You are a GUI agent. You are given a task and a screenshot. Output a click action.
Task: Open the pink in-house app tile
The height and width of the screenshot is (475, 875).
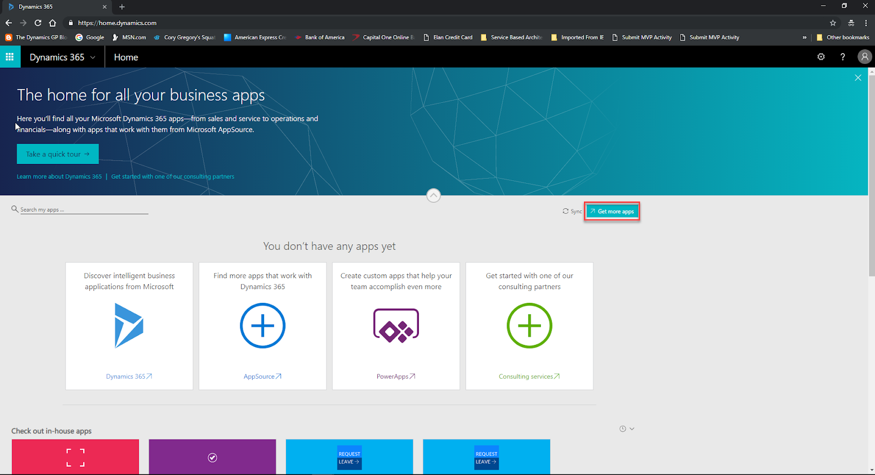click(x=75, y=457)
